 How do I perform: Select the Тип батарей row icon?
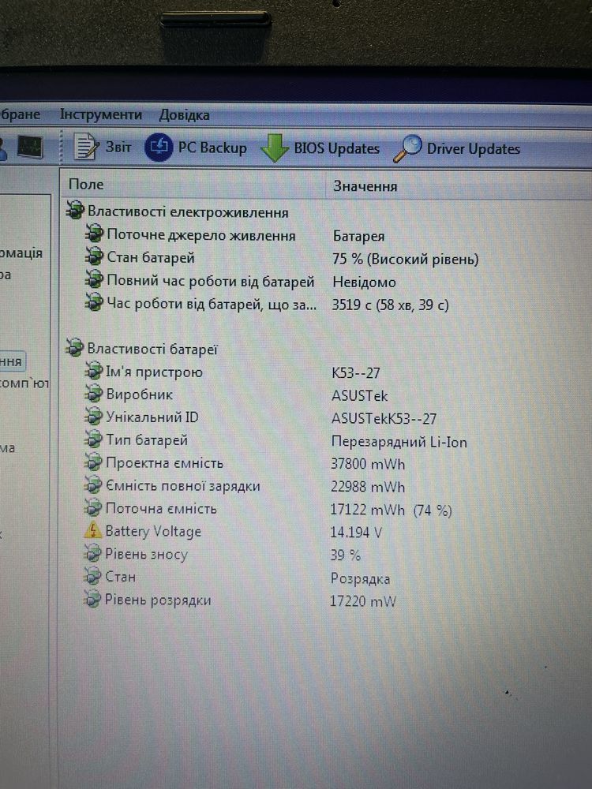(93, 439)
